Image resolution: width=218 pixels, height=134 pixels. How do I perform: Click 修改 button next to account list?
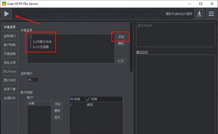57,117
